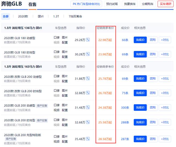The image size is (176, 147).
Task: Add the 31.48万 model to 对比
Action: tap(165, 108)
